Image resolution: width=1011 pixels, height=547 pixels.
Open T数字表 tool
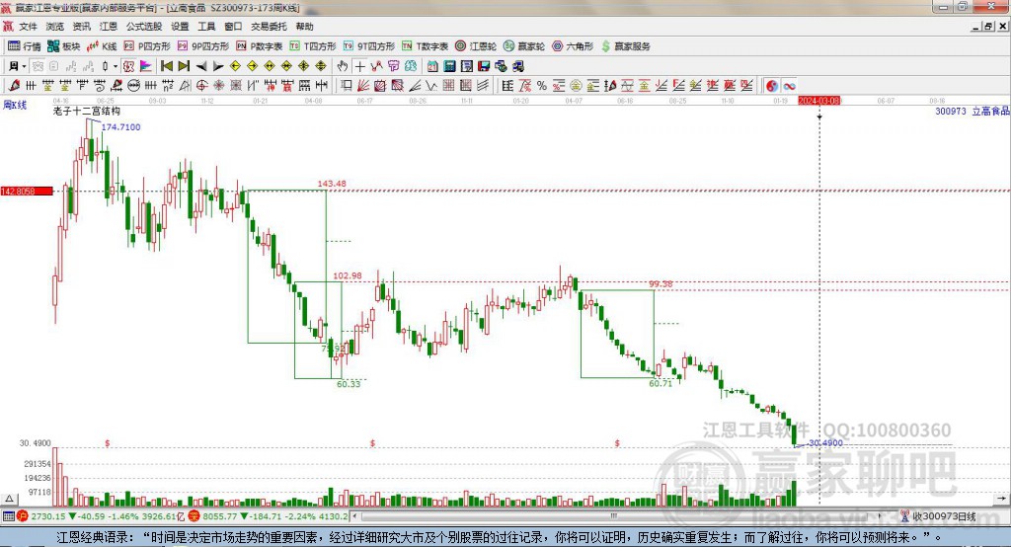pyautogui.click(x=425, y=46)
